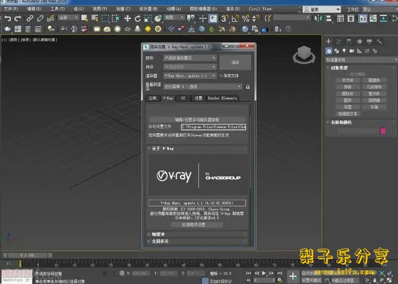Open the 预设 preset dropdown
Image resolution: width=398 pixels, height=284 pixels.
(190, 66)
